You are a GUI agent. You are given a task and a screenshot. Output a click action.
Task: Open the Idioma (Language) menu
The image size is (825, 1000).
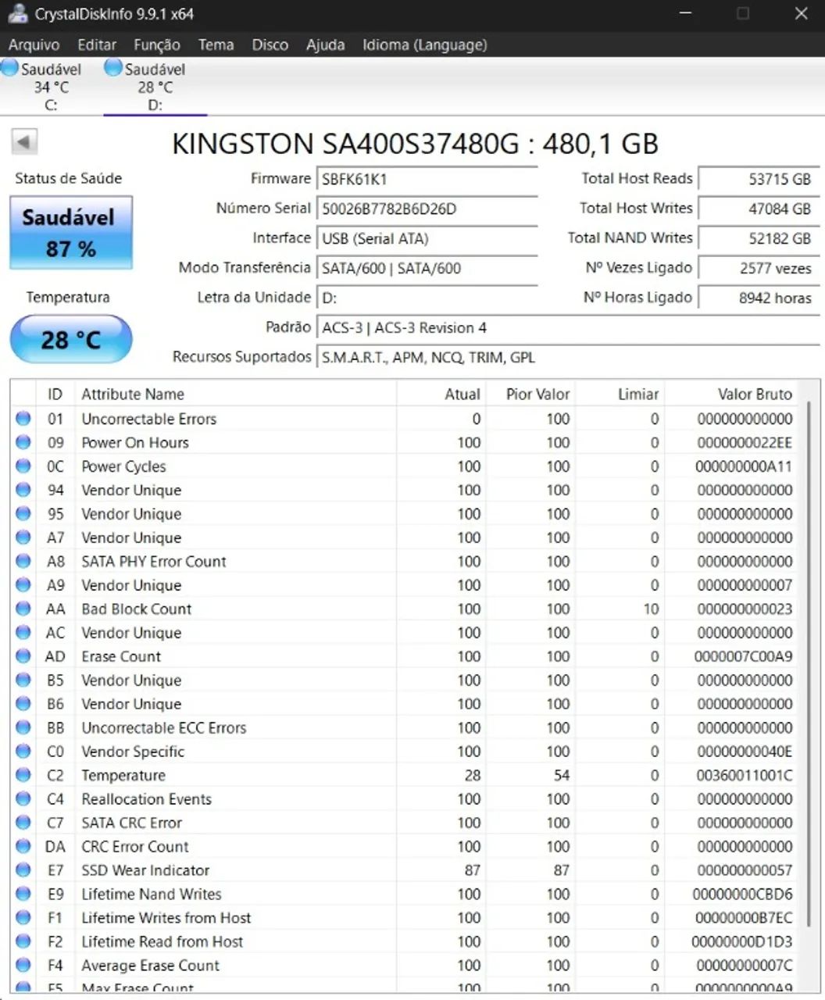pos(424,45)
